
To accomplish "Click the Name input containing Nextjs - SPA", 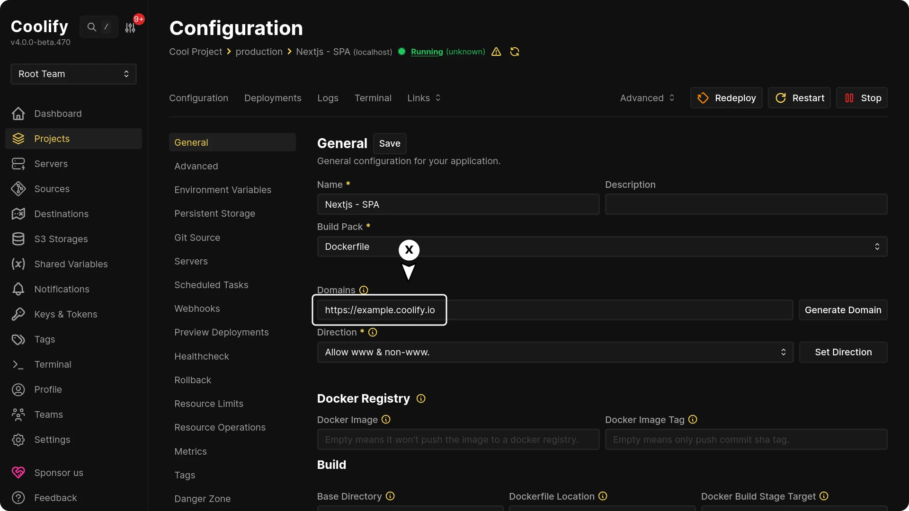I will (x=458, y=204).
